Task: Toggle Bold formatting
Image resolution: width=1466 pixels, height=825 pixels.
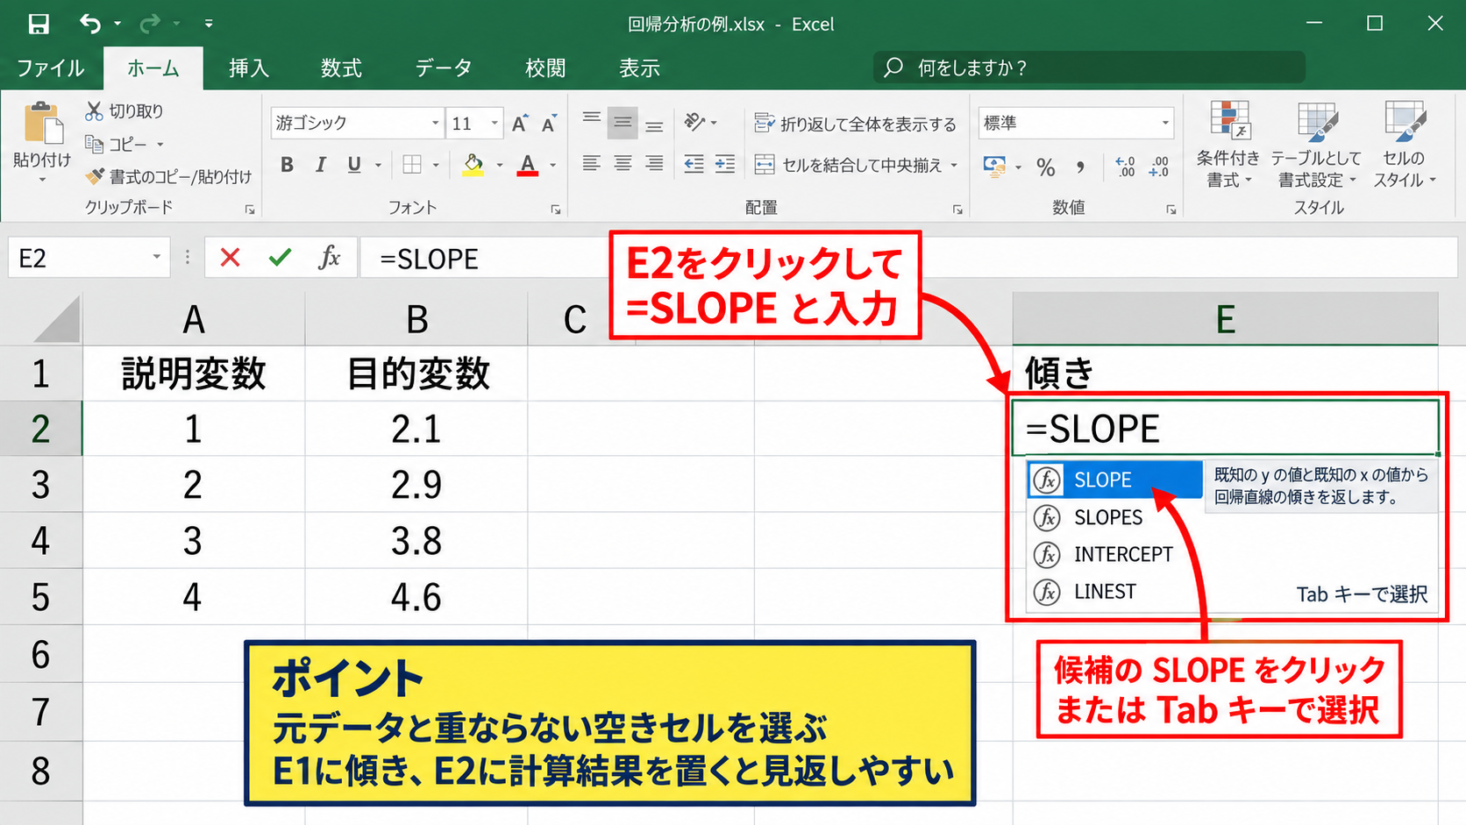Action: [x=287, y=165]
